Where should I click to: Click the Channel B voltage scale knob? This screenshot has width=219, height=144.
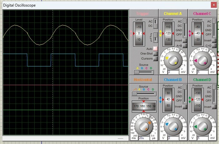click(173, 127)
